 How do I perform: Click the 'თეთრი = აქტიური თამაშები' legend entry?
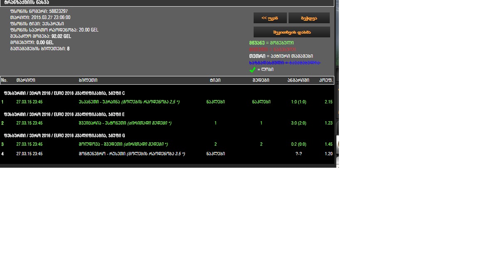tap(281, 56)
